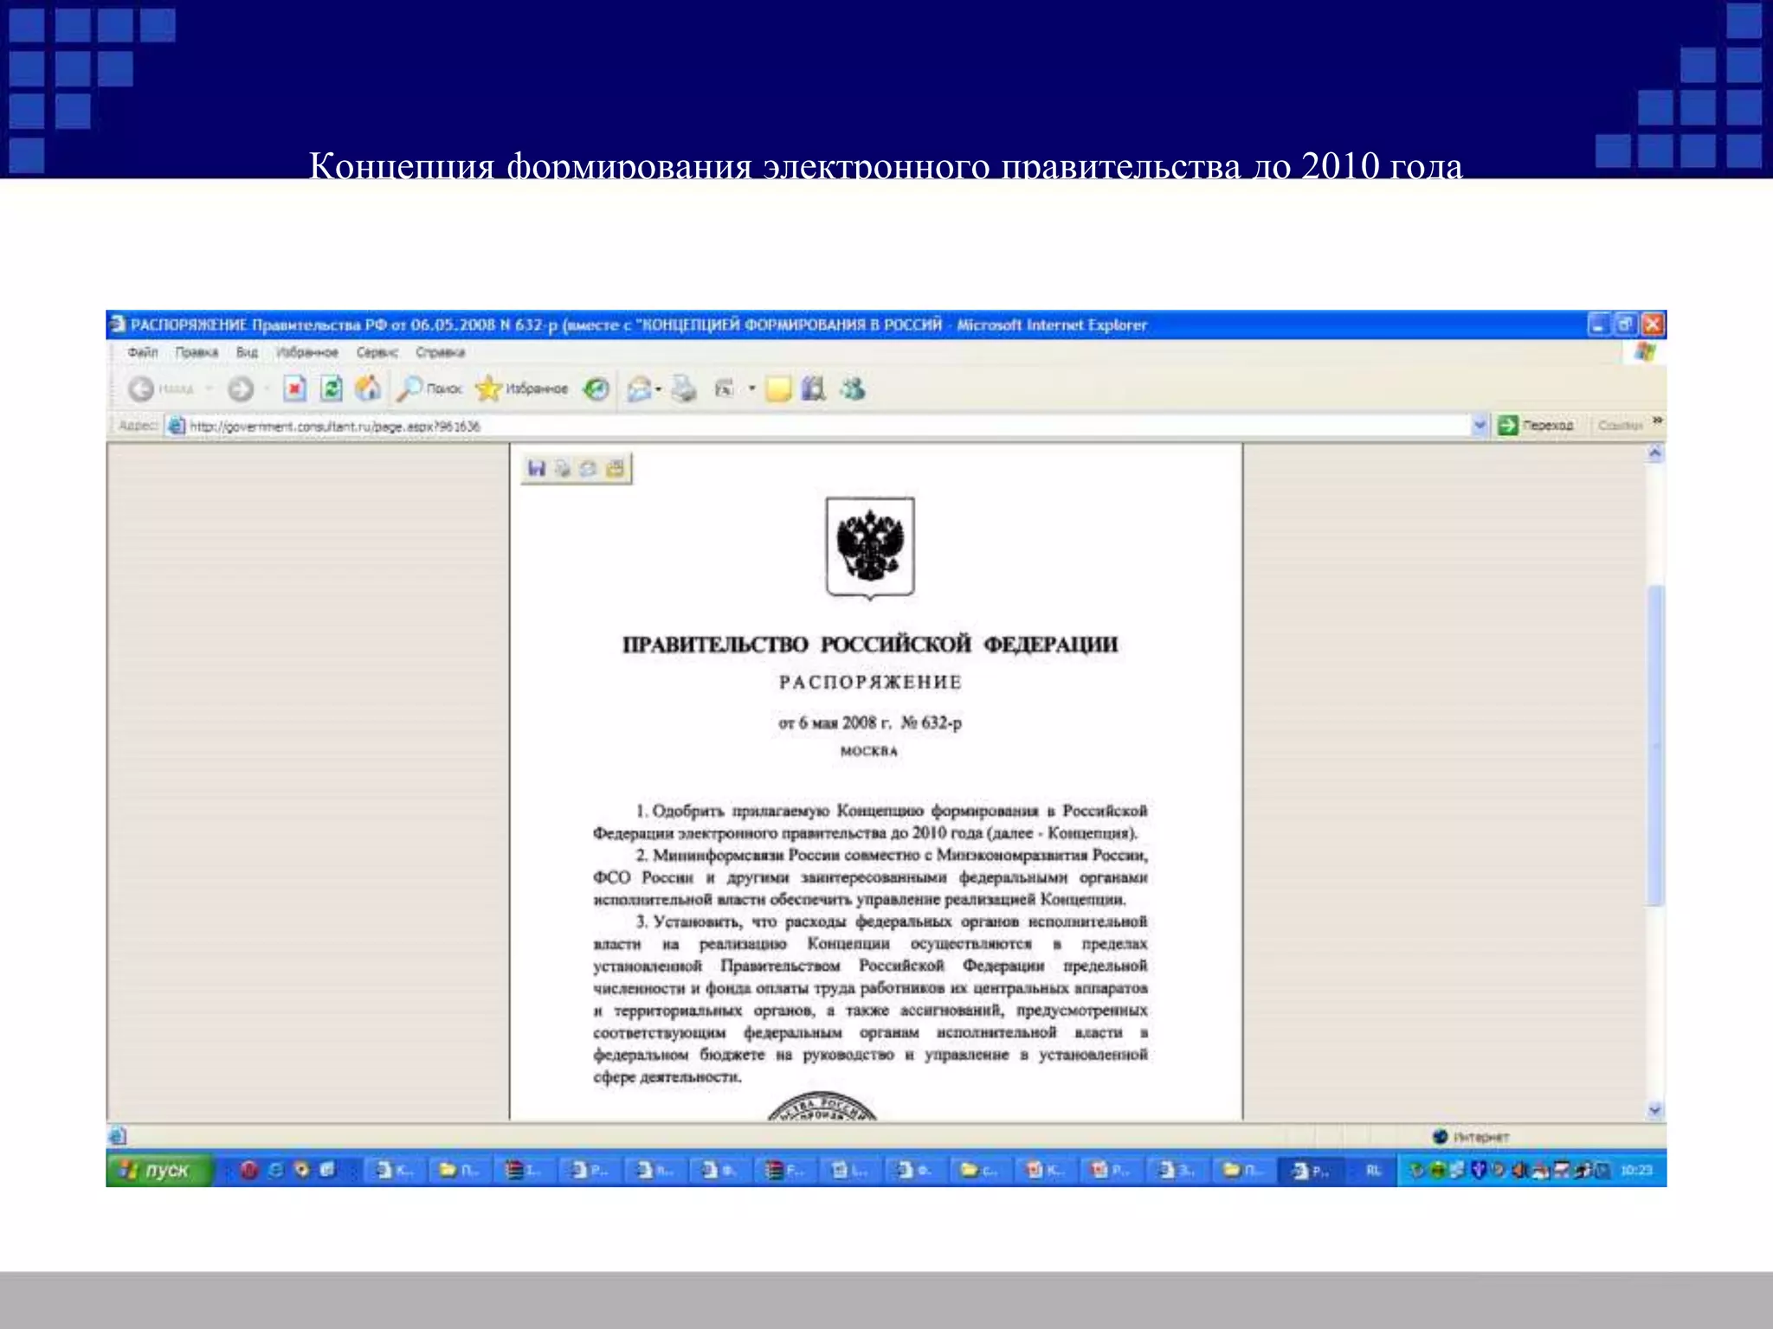
Task: Expand the Edit button dropdown arrow
Action: 751,389
